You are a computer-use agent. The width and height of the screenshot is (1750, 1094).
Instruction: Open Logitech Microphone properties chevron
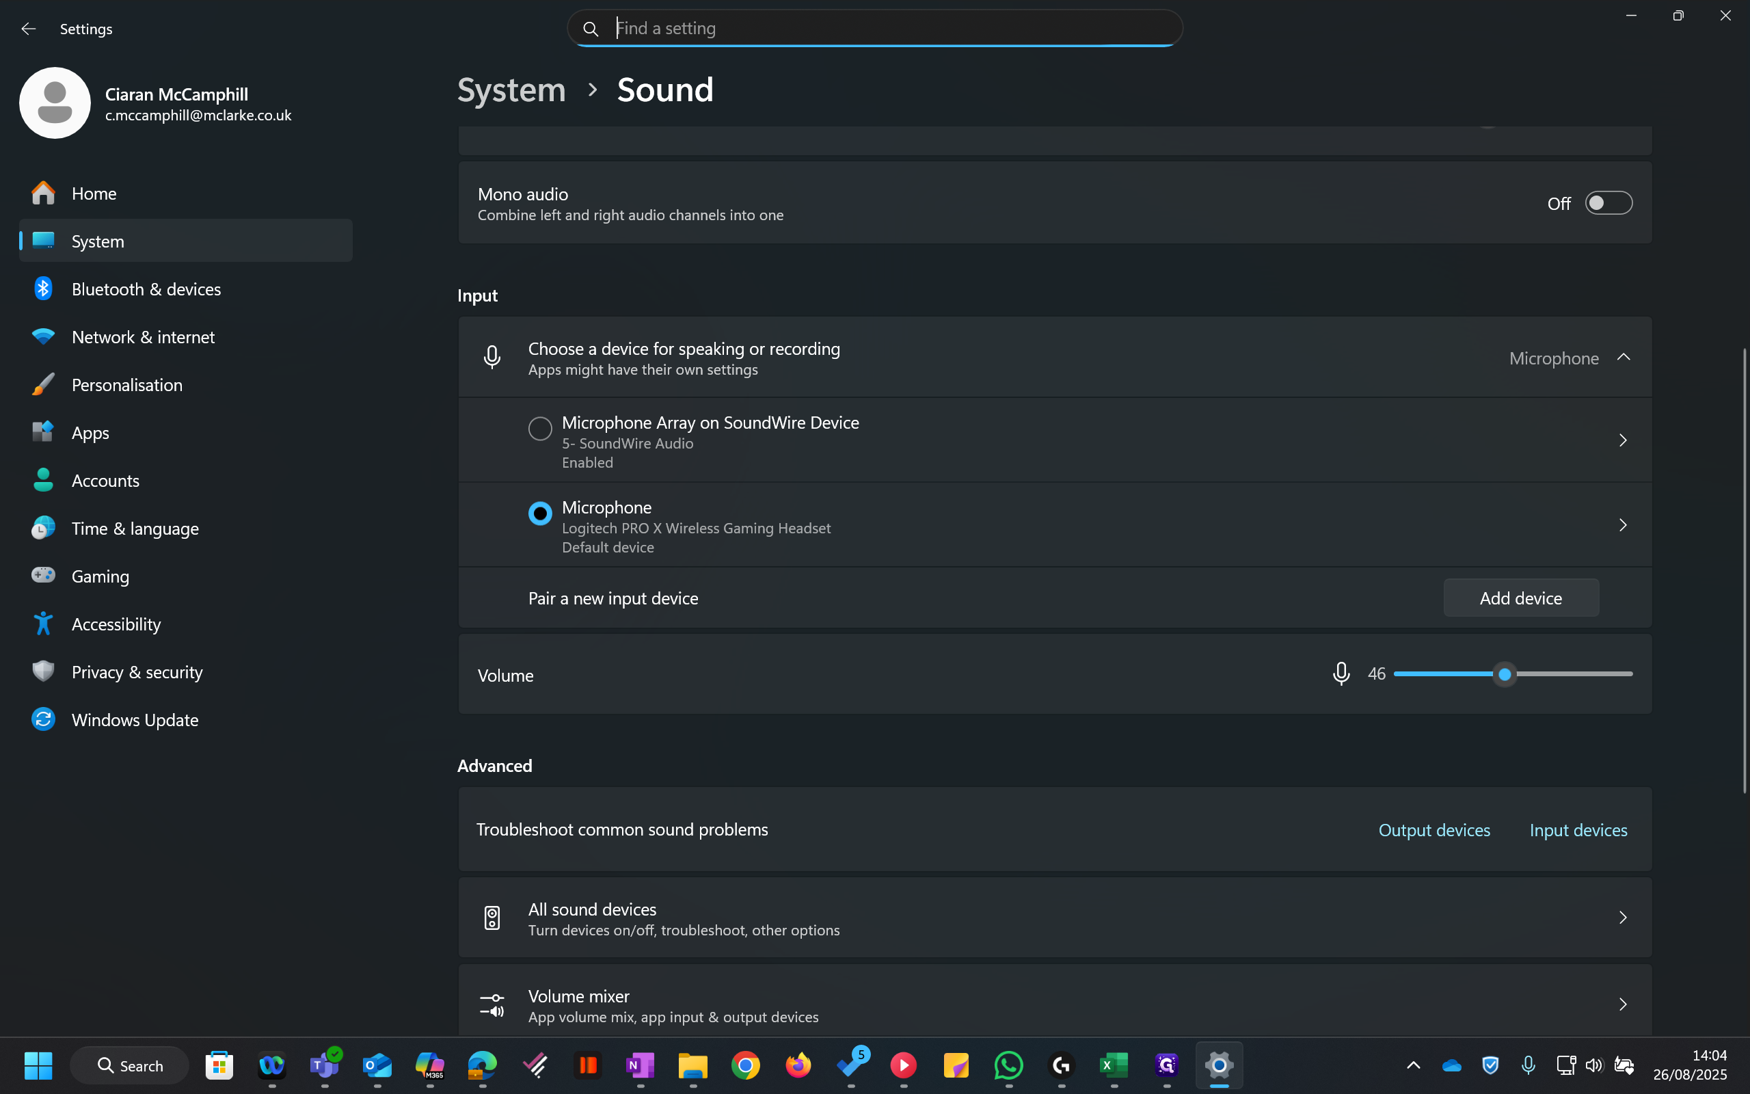(1623, 524)
